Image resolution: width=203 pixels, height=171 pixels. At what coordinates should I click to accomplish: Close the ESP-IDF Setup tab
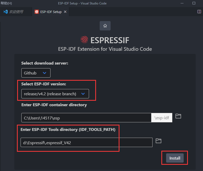coord(65,12)
